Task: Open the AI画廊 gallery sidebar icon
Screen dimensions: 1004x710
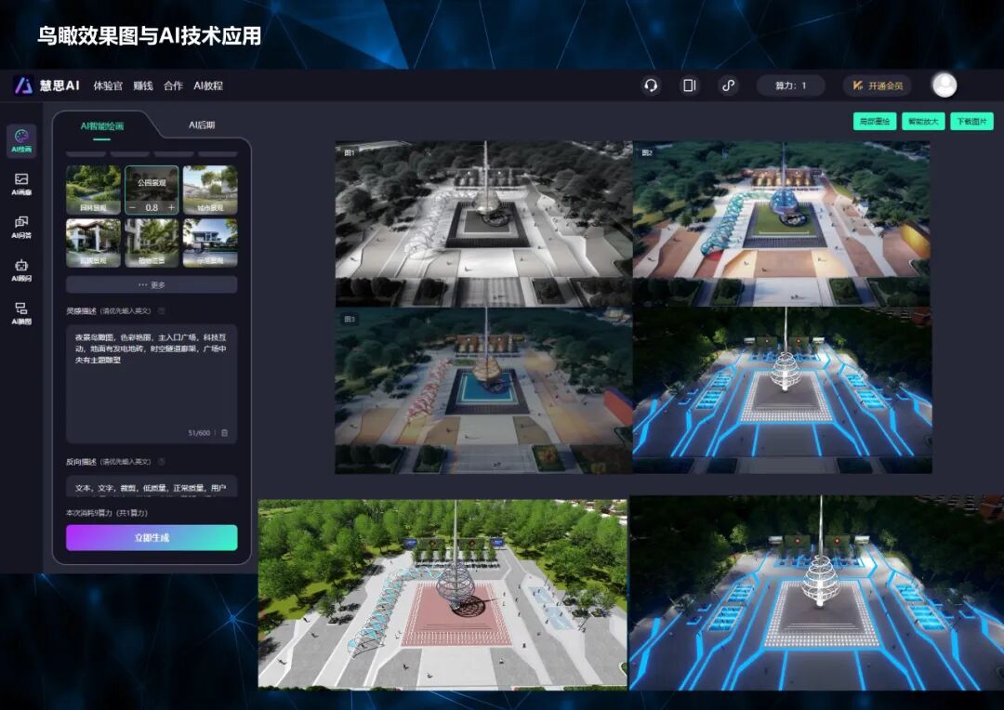Action: [x=21, y=184]
